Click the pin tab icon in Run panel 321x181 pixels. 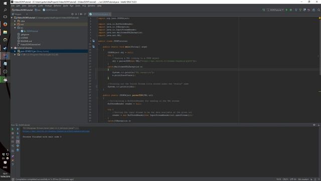tap(13, 156)
